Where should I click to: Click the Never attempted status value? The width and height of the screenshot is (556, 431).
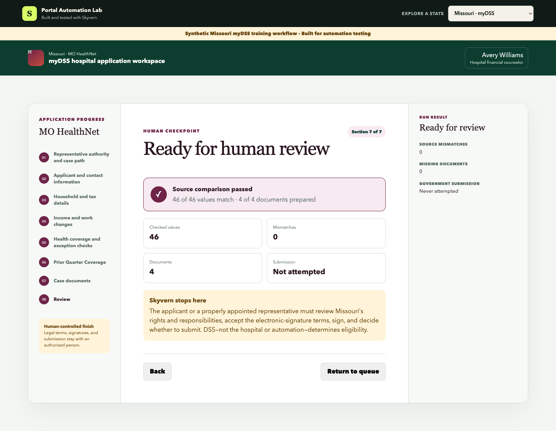[x=439, y=191]
